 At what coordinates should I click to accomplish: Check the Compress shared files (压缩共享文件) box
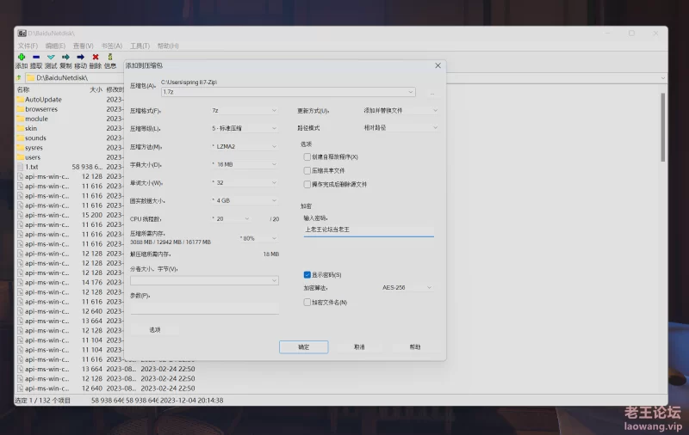click(307, 170)
